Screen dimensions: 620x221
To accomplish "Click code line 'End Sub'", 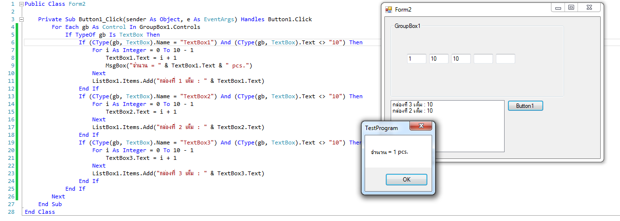I will coord(50,204).
